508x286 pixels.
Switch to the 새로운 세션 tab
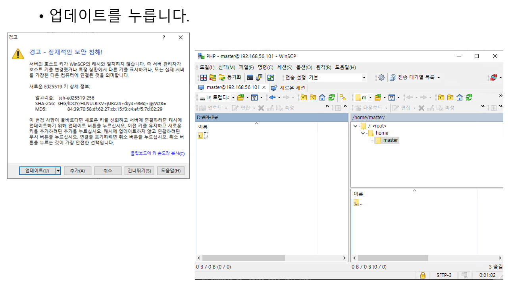click(288, 87)
